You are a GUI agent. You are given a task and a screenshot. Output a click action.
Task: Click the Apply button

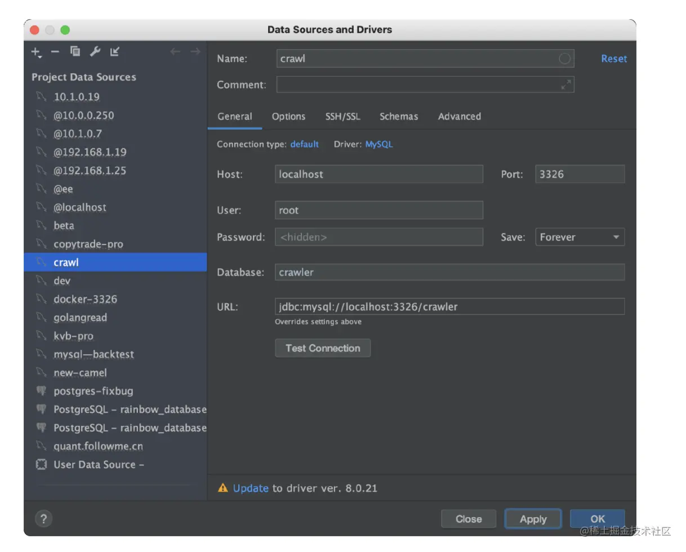533,519
